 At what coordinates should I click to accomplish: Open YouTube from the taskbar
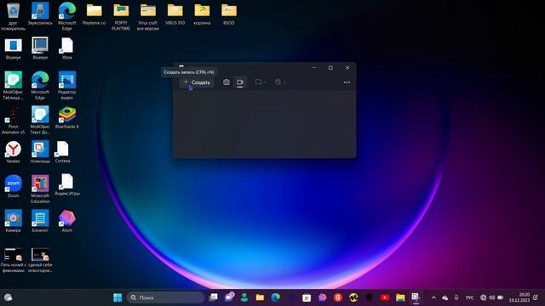tap(385, 297)
